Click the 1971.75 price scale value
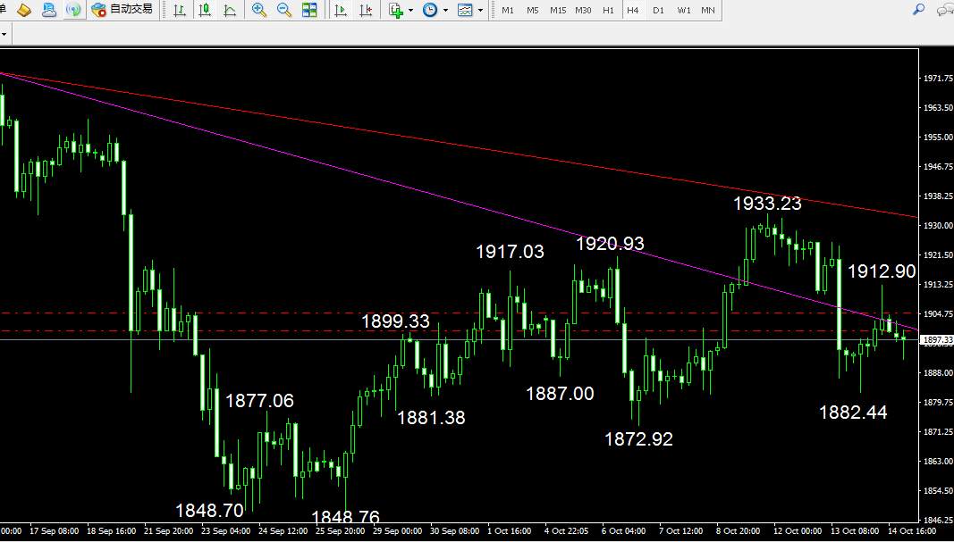Viewport: 954px width, 542px height. click(x=938, y=79)
